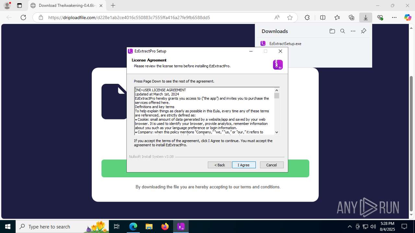415x233 pixels.
Task: Open browser Extensions icon
Action: click(307, 17)
